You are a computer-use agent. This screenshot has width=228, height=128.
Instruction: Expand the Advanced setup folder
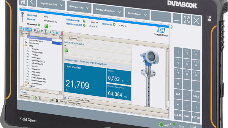click(x=26, y=82)
